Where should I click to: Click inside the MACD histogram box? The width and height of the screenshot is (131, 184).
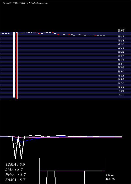pos(72,171)
